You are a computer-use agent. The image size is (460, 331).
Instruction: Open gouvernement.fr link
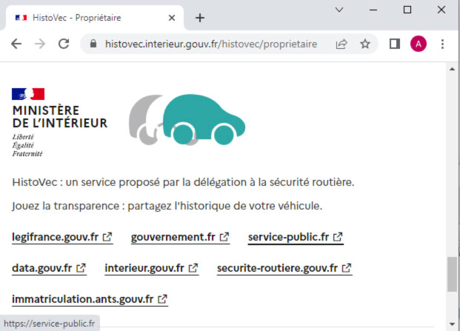(180, 237)
